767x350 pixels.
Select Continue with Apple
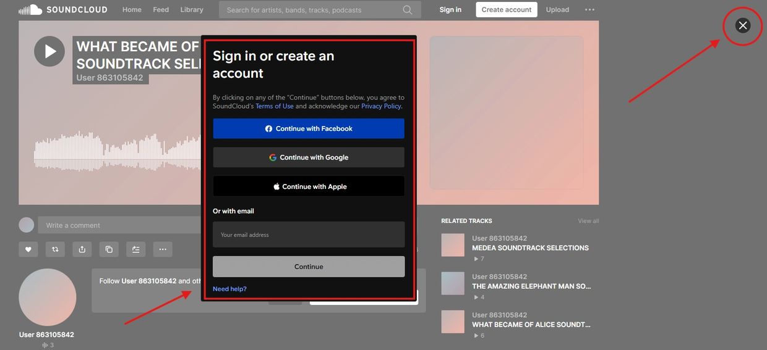tap(309, 186)
